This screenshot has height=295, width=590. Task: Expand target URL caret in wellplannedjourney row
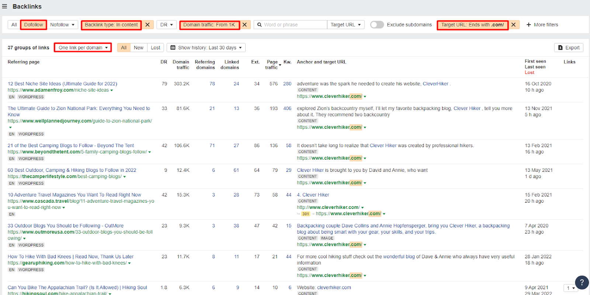pyautogui.click(x=365, y=127)
